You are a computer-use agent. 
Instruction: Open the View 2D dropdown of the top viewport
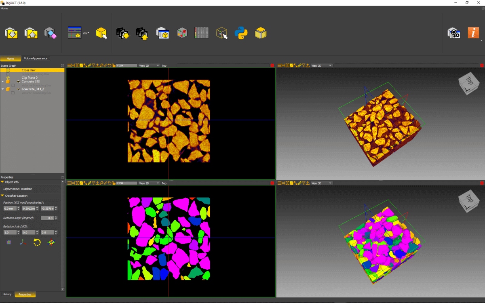pyautogui.click(x=149, y=65)
